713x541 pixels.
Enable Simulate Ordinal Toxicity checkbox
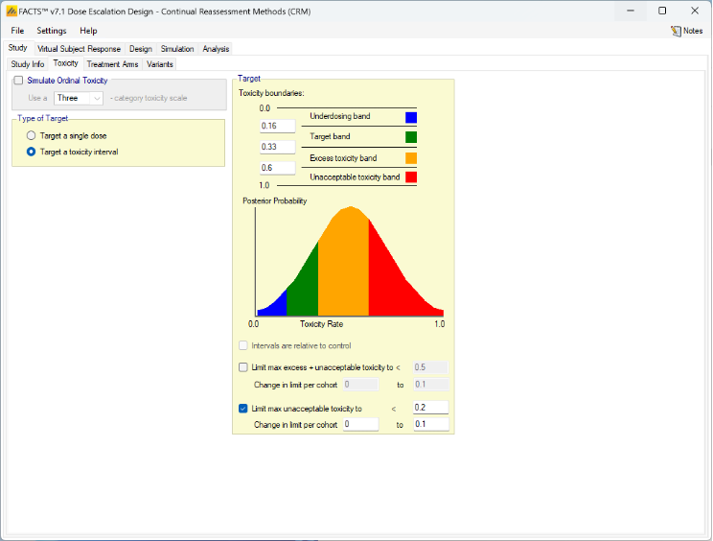pyautogui.click(x=18, y=81)
